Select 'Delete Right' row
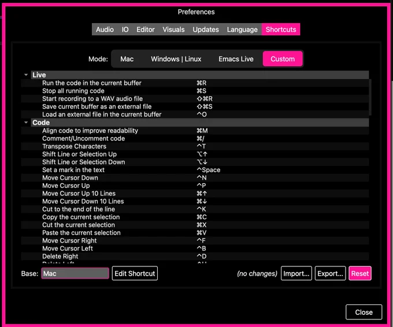Viewport: 393px width, 327px height. [x=195, y=256]
